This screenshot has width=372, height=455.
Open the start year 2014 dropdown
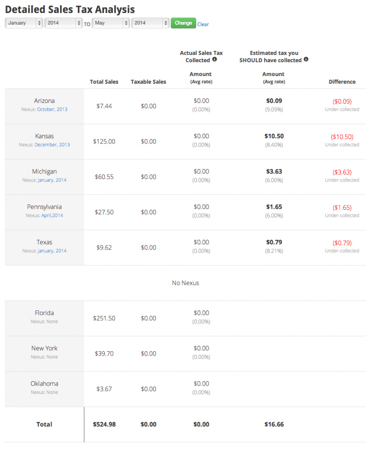63,23
